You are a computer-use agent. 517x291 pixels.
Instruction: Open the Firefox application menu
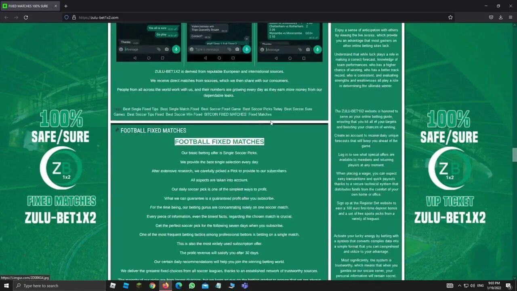pyautogui.click(x=511, y=17)
